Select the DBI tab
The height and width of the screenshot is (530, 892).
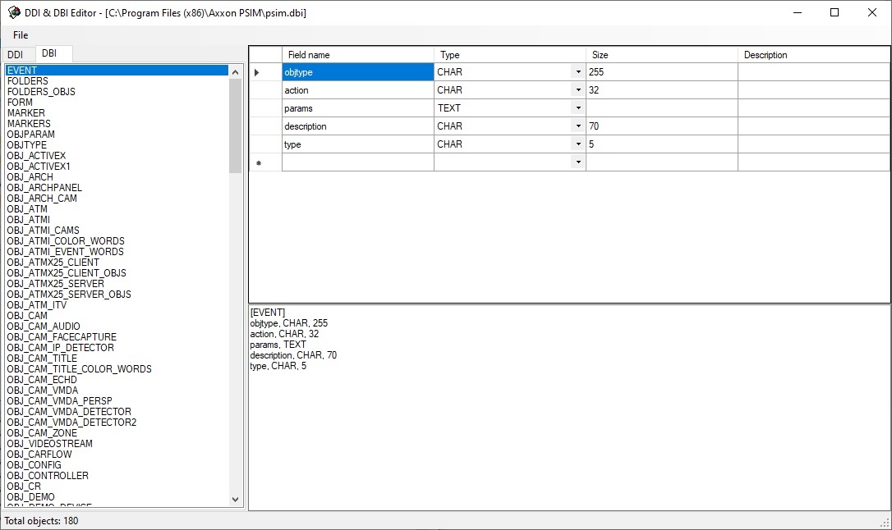coord(49,53)
